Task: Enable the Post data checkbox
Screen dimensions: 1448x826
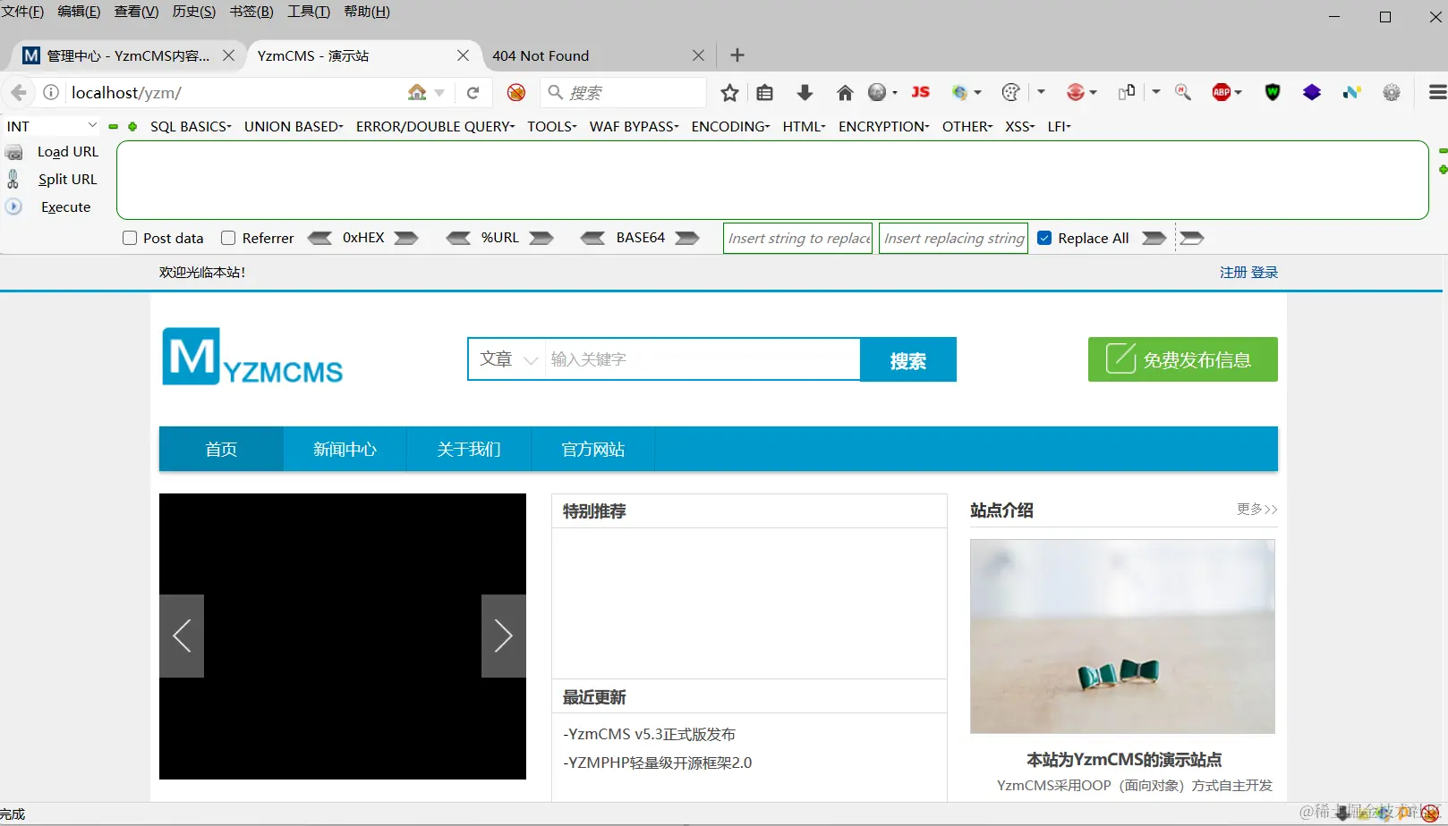Action: coord(129,237)
